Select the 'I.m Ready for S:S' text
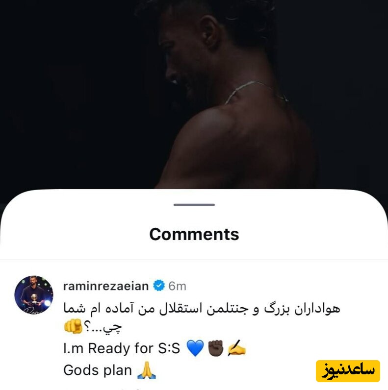This screenshot has height=390, width=388. pyautogui.click(x=122, y=348)
